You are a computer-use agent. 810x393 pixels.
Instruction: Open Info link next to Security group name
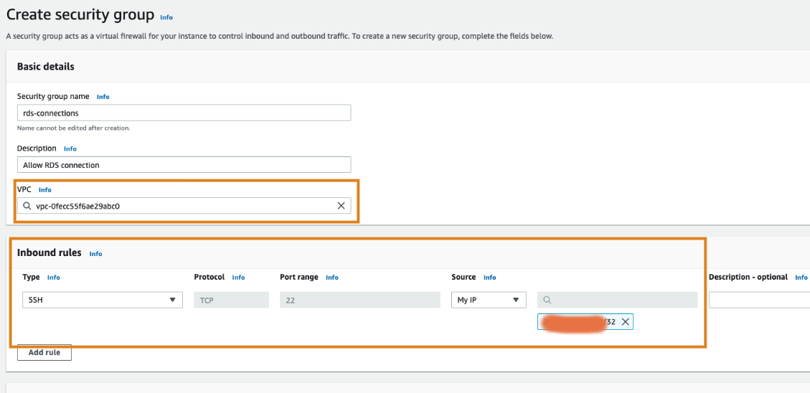103,97
